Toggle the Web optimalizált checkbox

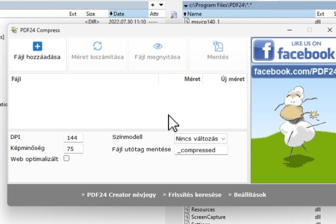pyautogui.click(x=66, y=158)
